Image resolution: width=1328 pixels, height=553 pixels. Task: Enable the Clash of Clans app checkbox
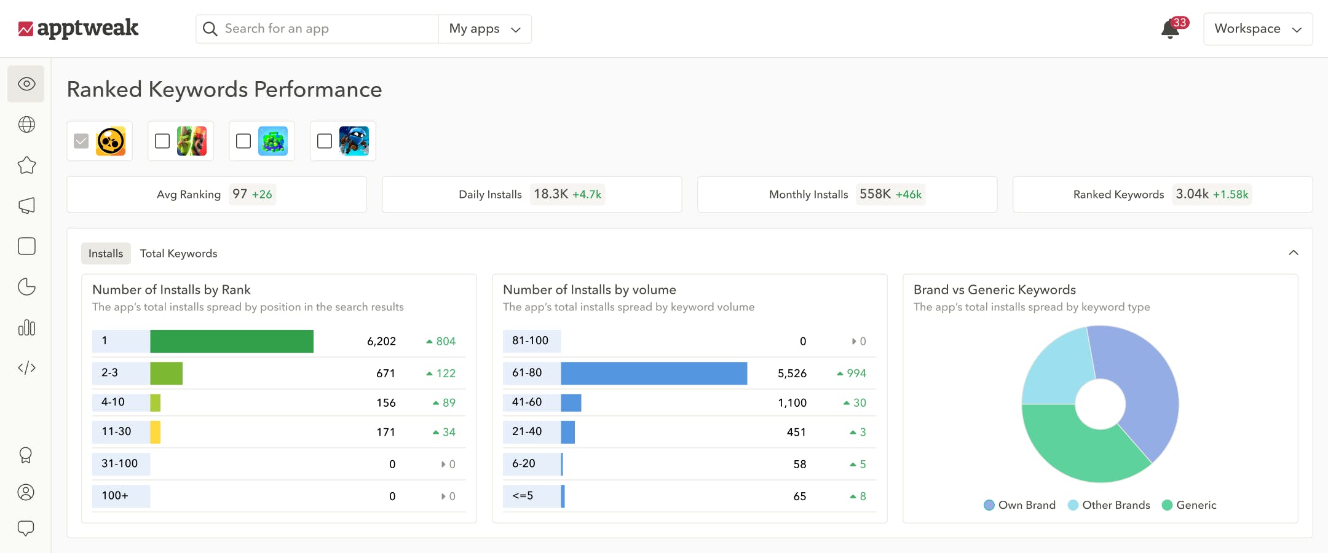[x=162, y=141]
